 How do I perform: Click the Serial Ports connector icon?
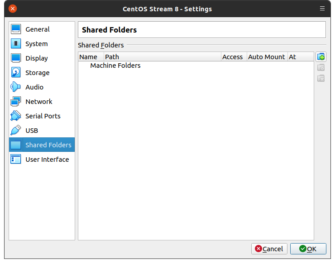16,116
